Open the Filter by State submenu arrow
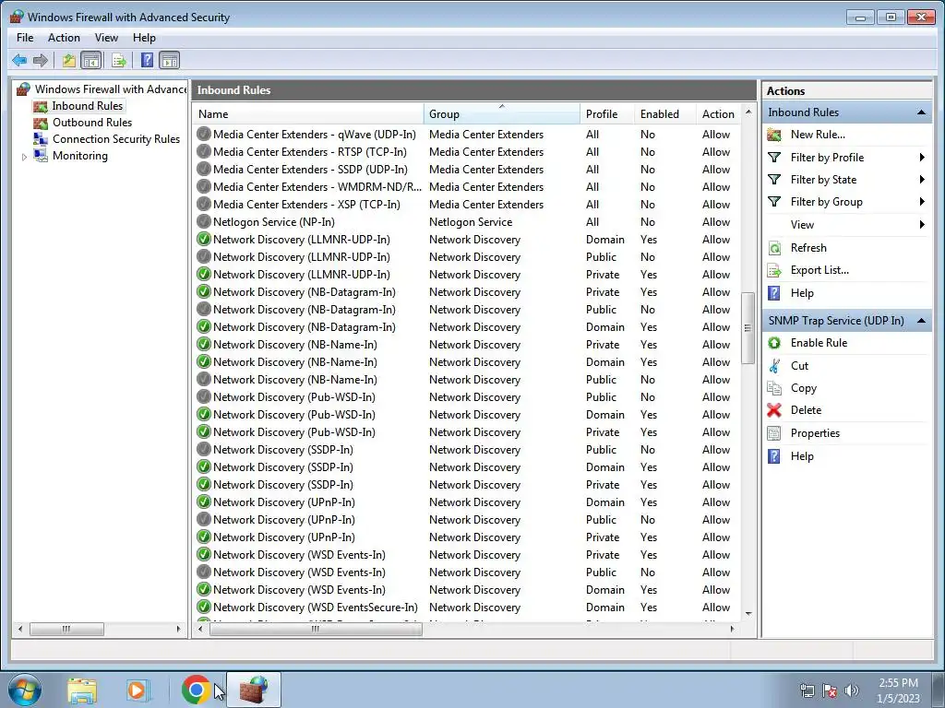This screenshot has width=945, height=708. (x=922, y=180)
